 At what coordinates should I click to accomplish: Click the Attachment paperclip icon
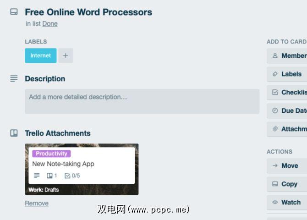click(275, 129)
